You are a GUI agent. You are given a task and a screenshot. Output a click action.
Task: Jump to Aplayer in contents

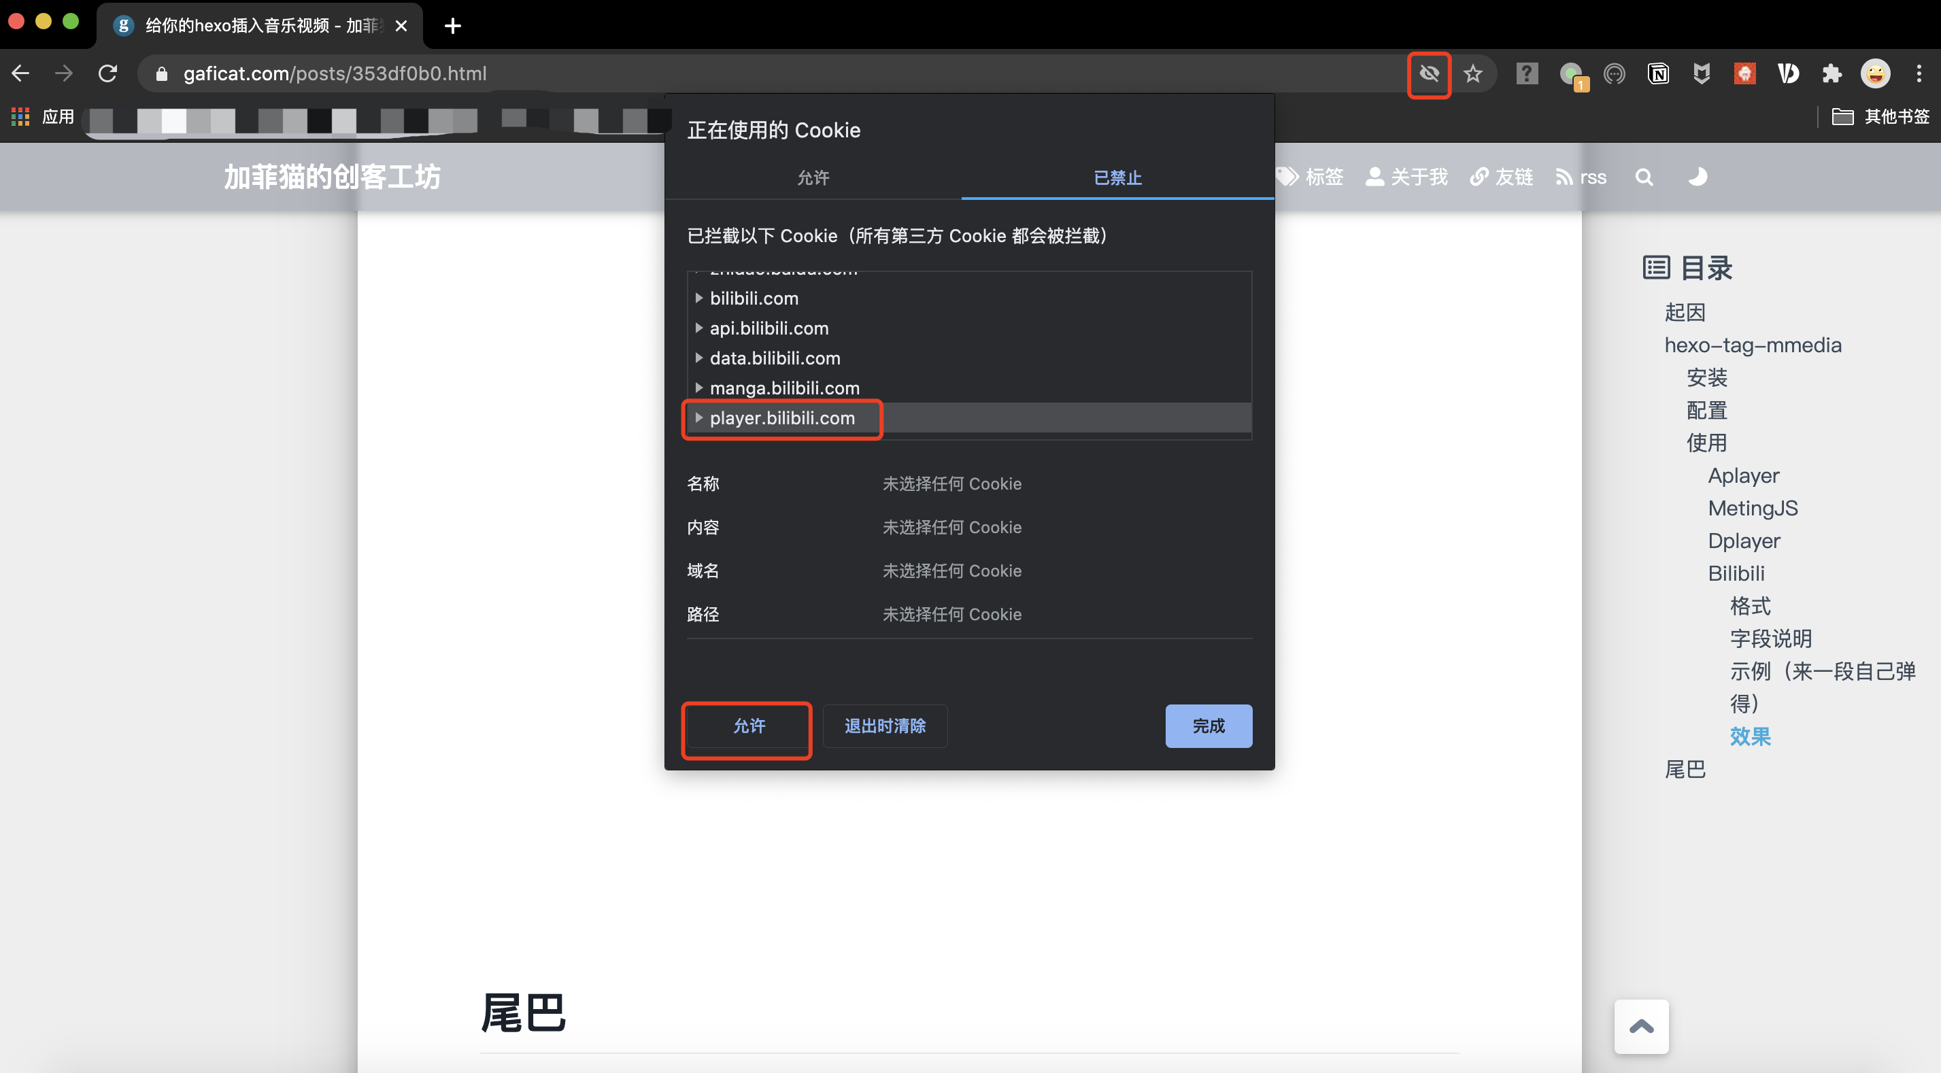1744,475
